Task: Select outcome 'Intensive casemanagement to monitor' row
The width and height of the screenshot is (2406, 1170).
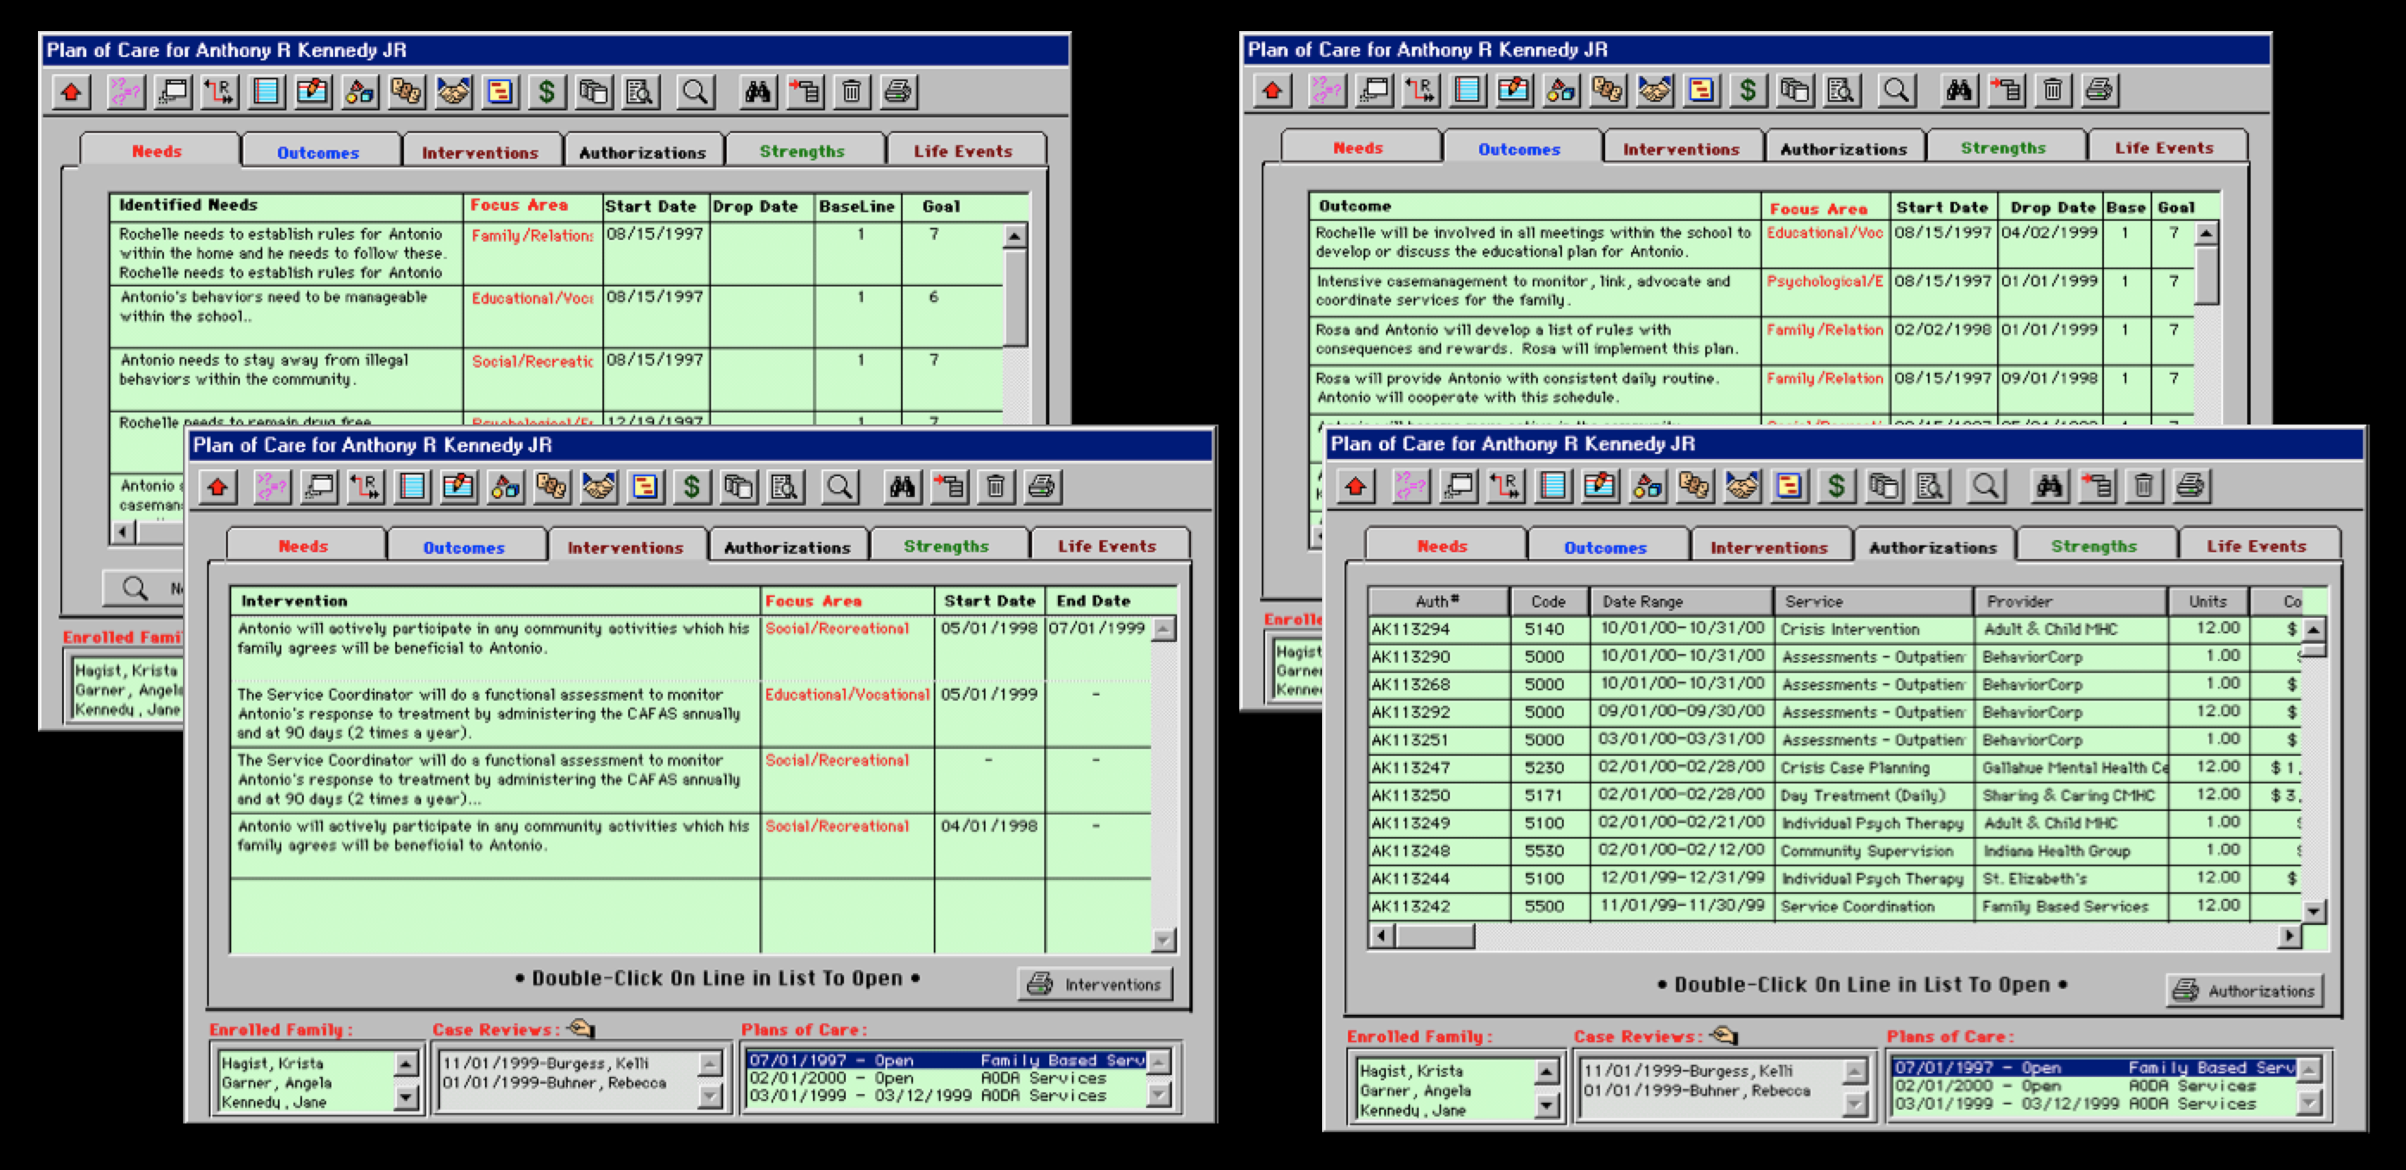Action: [x=1752, y=292]
